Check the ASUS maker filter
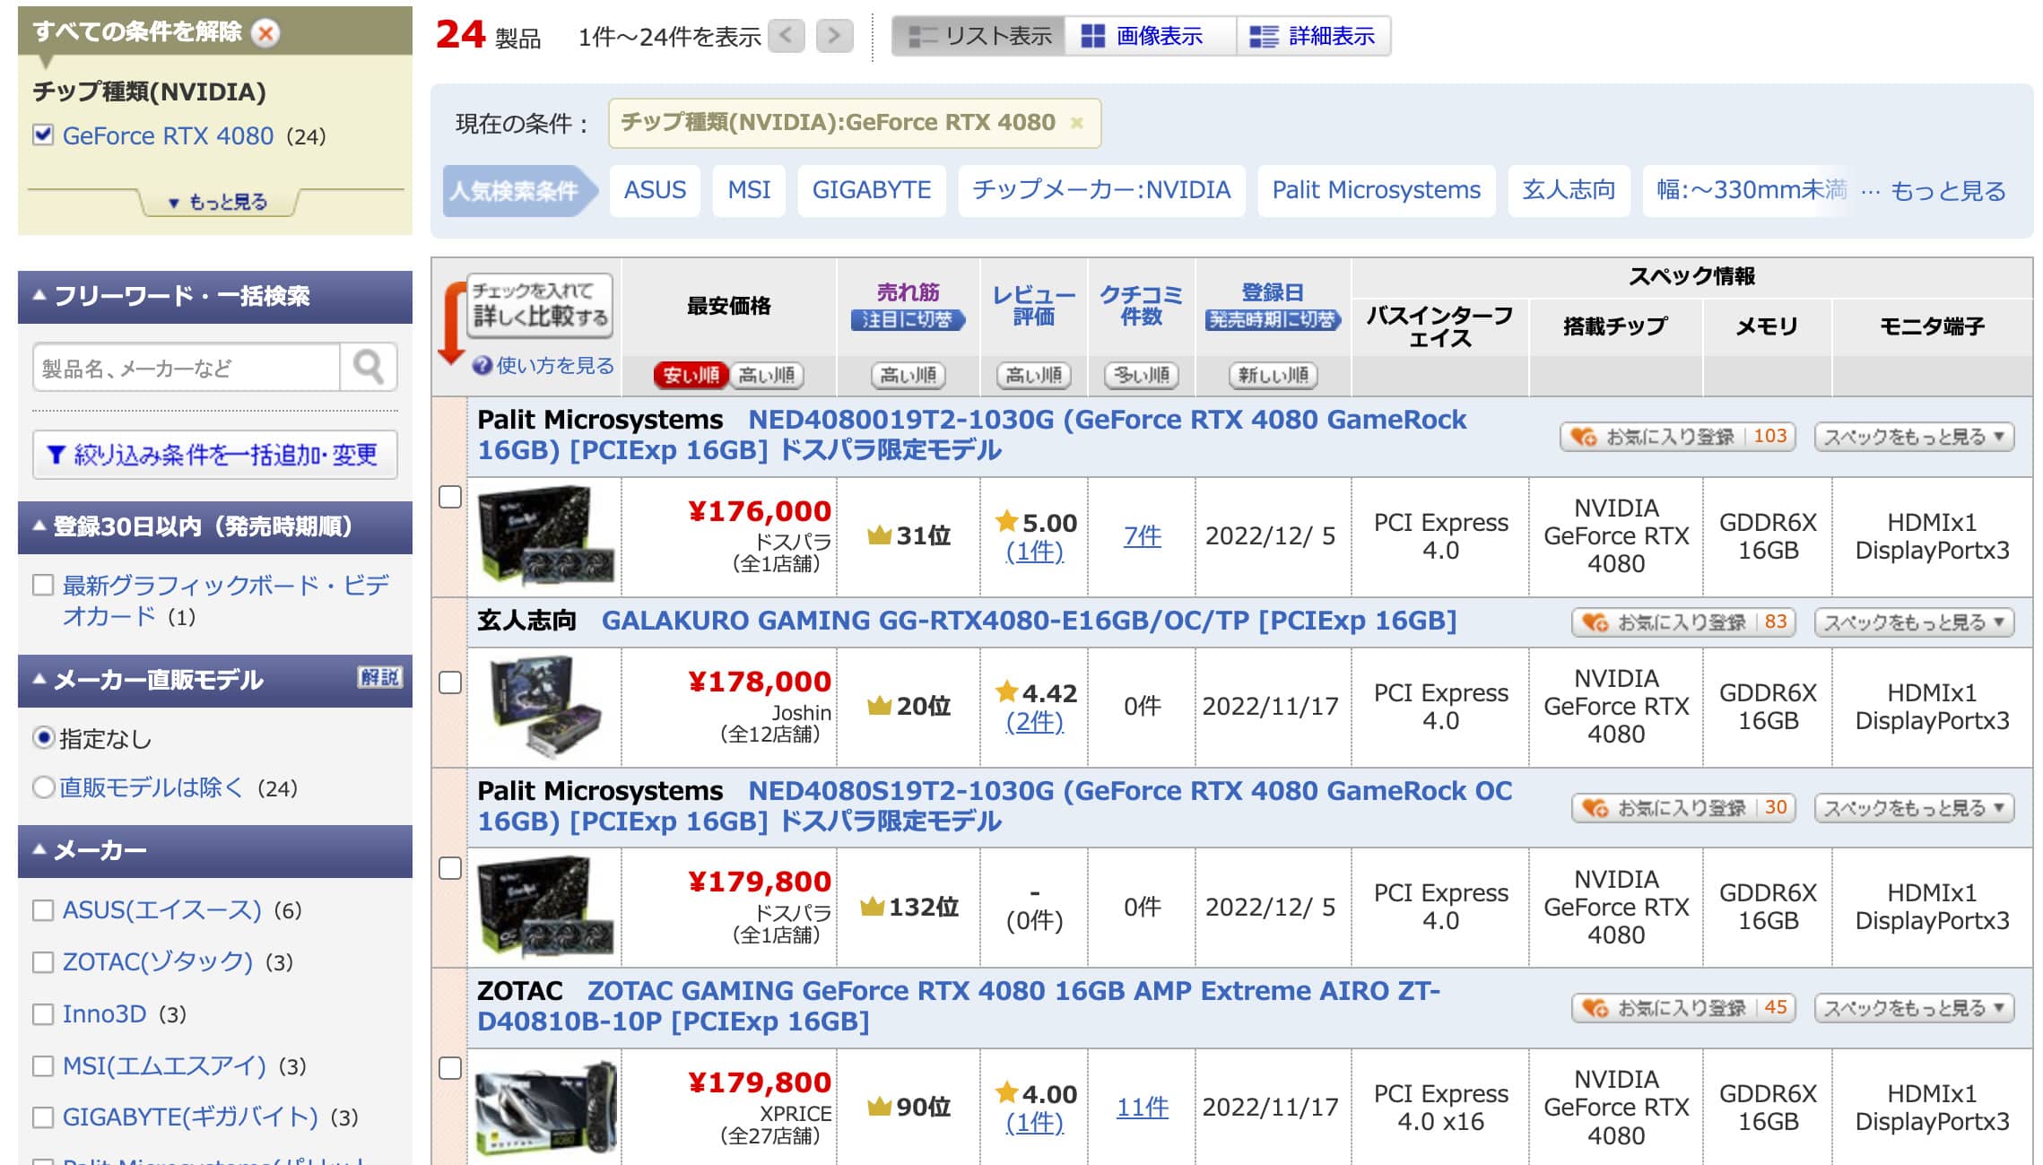2043x1165 pixels. (x=43, y=910)
